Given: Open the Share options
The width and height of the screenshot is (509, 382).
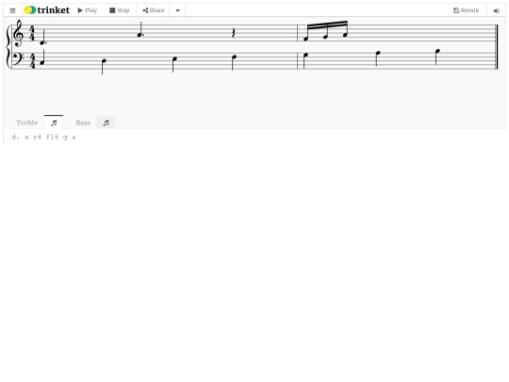Looking at the screenshot, I should click(154, 10).
